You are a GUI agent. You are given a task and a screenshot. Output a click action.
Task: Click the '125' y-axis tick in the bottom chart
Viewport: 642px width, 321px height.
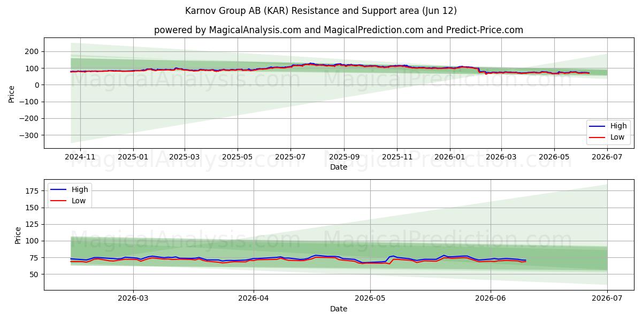[x=33, y=224]
